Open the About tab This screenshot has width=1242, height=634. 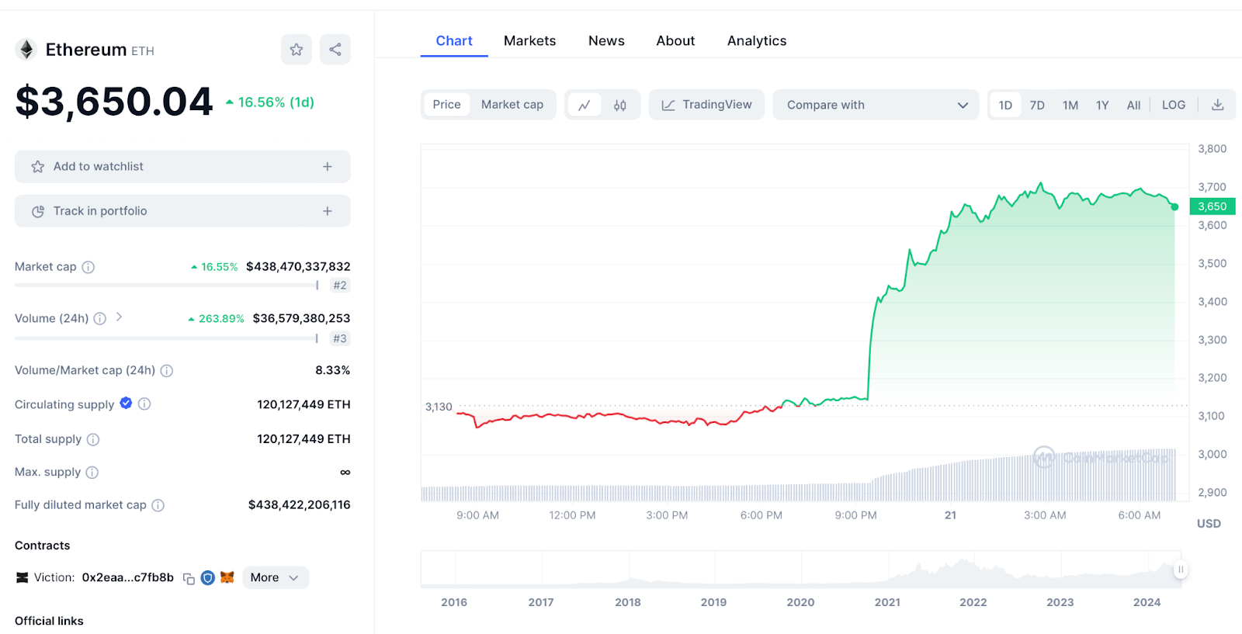click(x=675, y=41)
